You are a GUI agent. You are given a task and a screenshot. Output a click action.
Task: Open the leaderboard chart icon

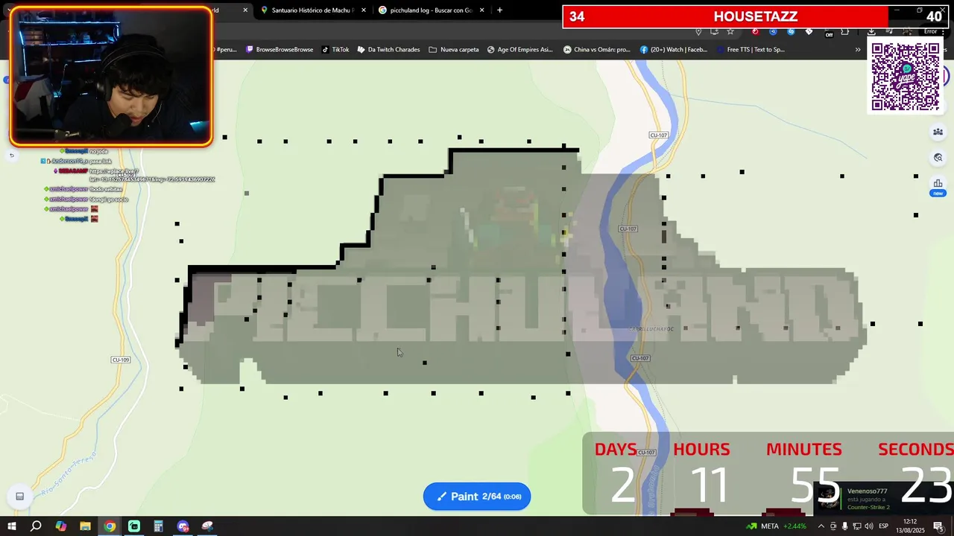point(938,183)
